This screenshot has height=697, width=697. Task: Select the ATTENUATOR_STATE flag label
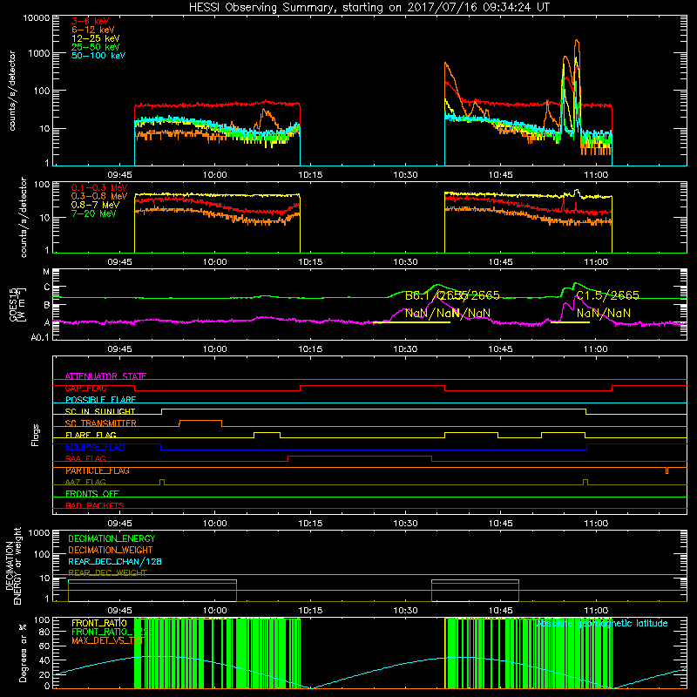(x=105, y=376)
